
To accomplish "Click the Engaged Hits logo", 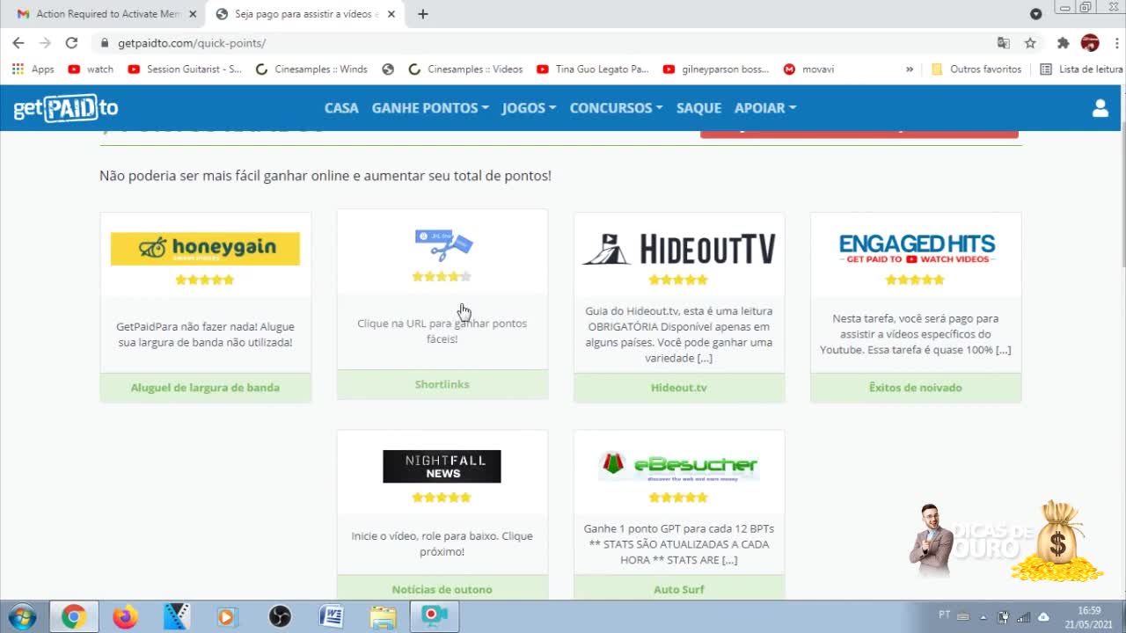I will click(x=917, y=249).
